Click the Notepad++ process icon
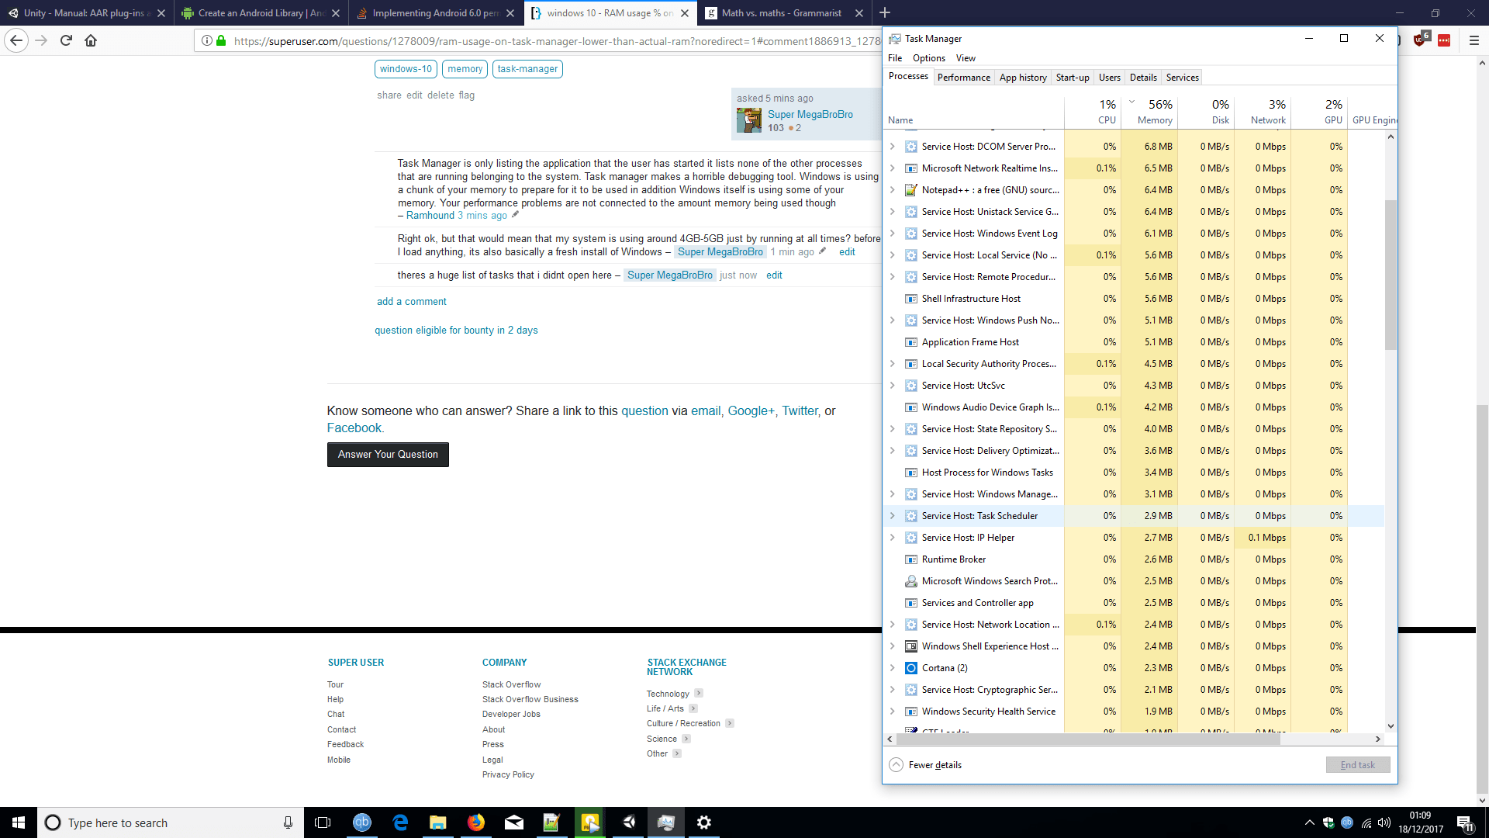The image size is (1489, 838). click(x=911, y=190)
